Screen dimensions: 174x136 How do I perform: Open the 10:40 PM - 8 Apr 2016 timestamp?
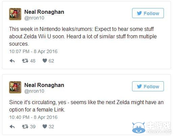click(33, 117)
